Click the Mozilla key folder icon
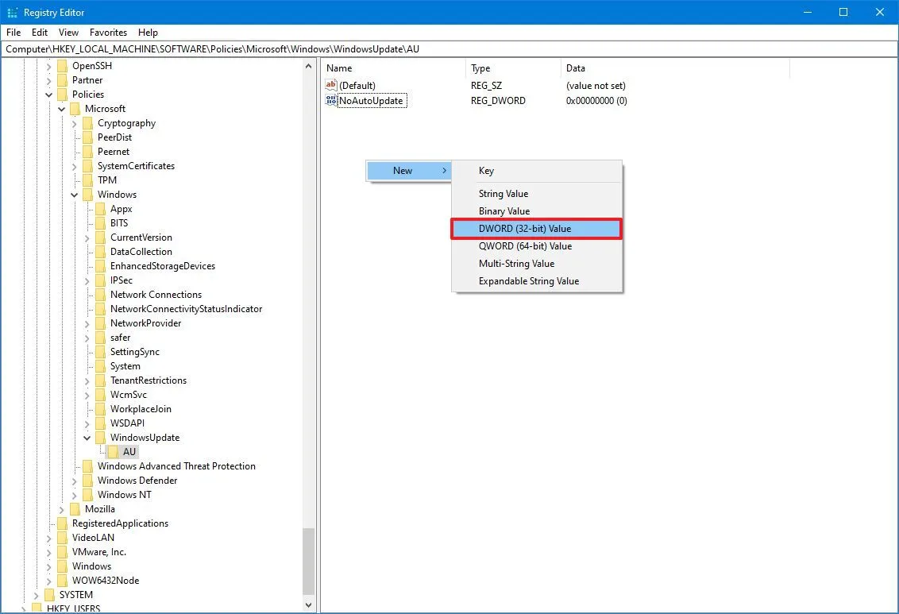This screenshot has width=899, height=614. click(x=75, y=508)
